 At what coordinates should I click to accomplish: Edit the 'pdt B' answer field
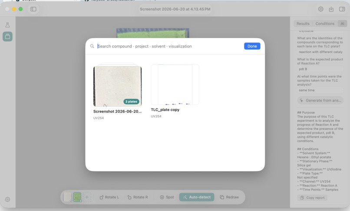(320, 69)
